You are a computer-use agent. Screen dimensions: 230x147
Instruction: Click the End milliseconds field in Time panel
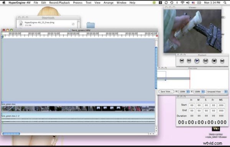221,110
